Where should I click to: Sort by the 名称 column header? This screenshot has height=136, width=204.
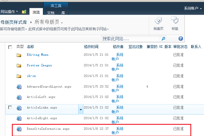31,47
